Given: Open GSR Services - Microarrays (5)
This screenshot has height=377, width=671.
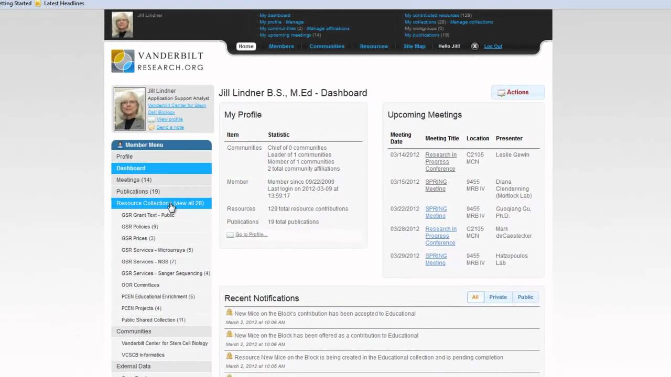Looking at the screenshot, I should (x=157, y=250).
